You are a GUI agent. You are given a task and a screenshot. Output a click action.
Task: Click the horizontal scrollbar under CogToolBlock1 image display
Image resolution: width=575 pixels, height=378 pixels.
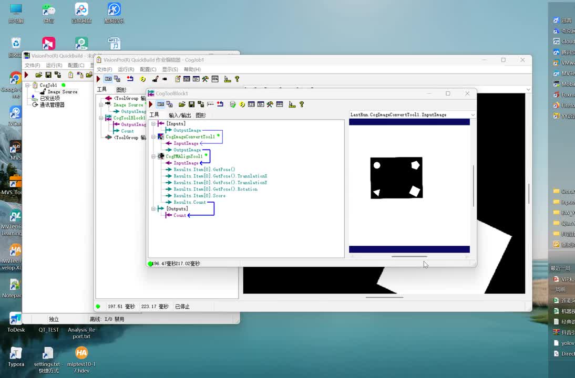[409, 257]
